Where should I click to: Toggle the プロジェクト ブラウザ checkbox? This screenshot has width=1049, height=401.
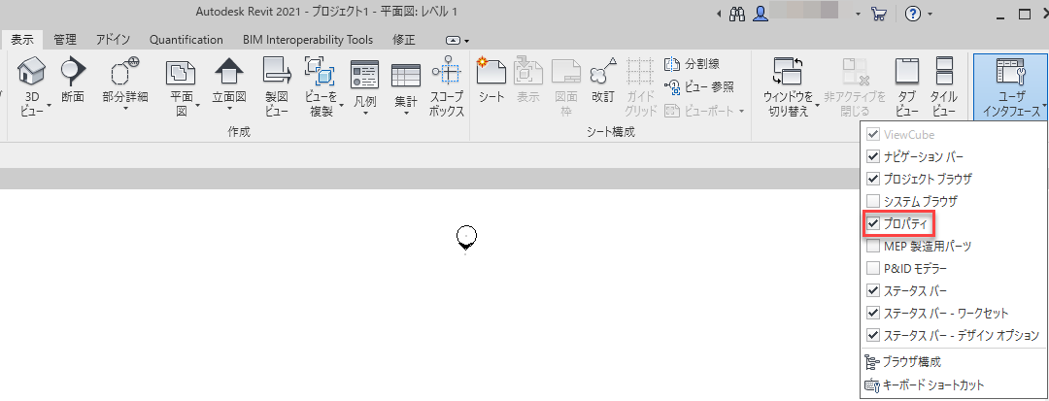point(872,179)
